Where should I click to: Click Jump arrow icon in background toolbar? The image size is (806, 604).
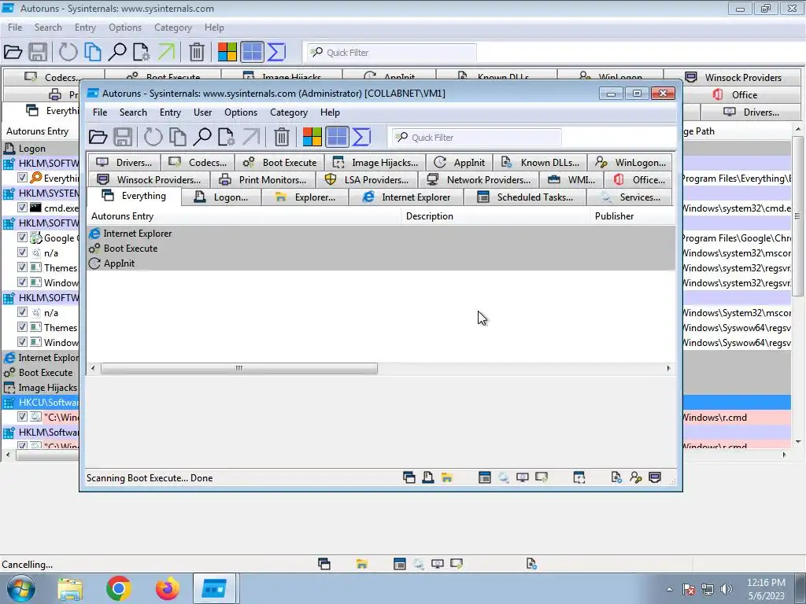167,52
